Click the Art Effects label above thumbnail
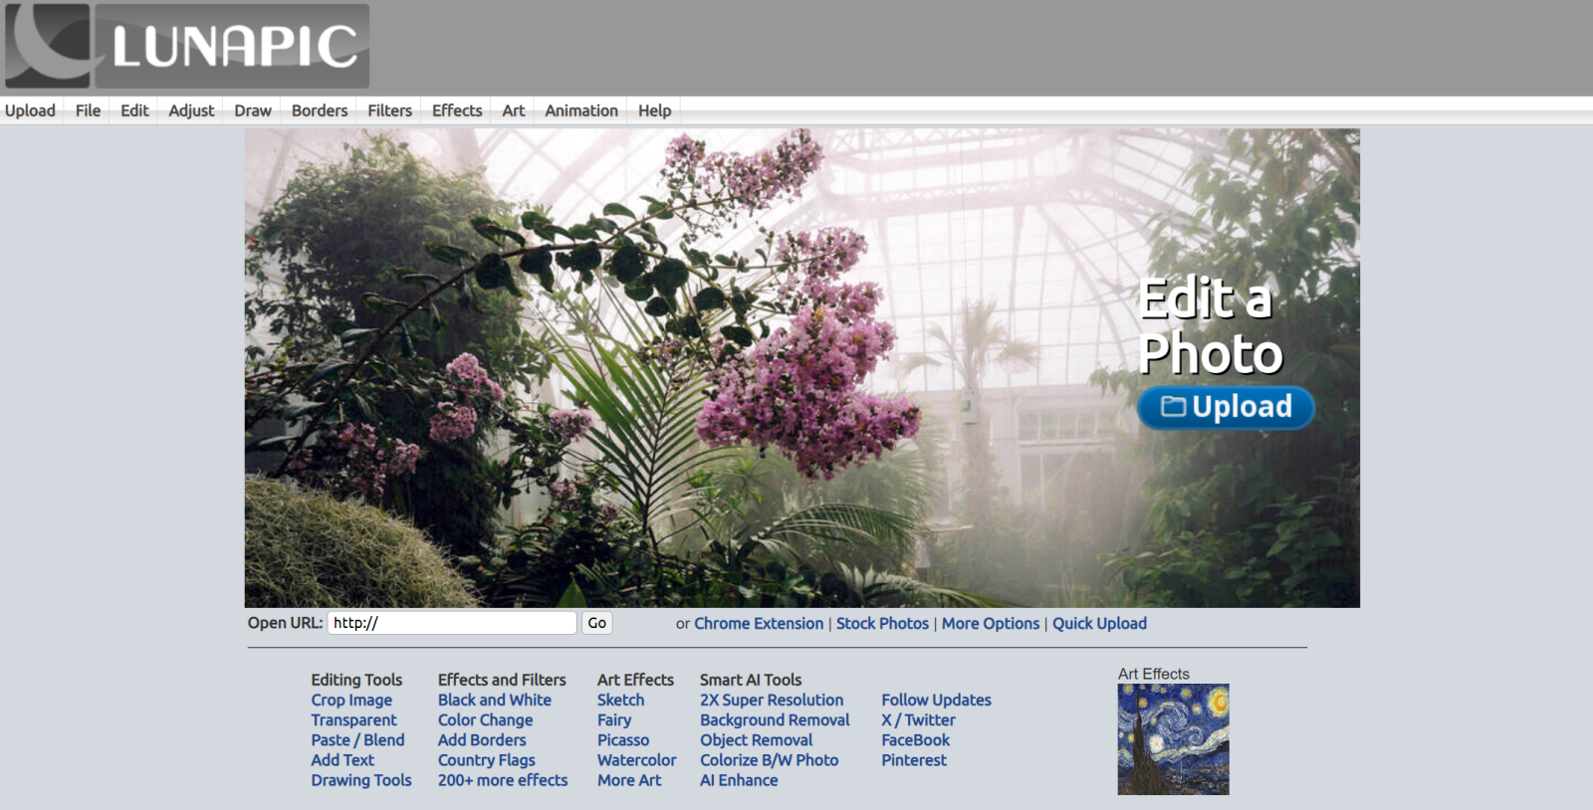 click(1154, 674)
